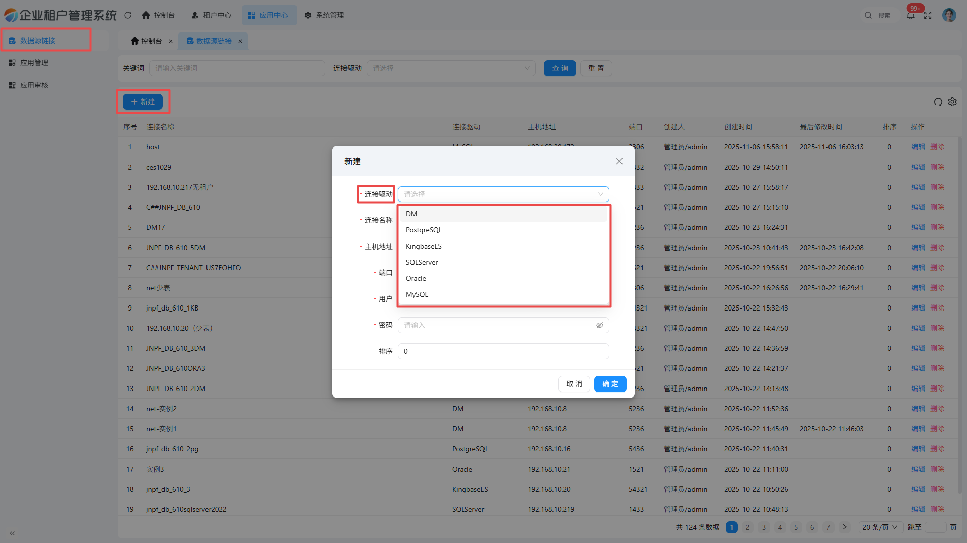Open table column settings gear icon

tap(952, 102)
